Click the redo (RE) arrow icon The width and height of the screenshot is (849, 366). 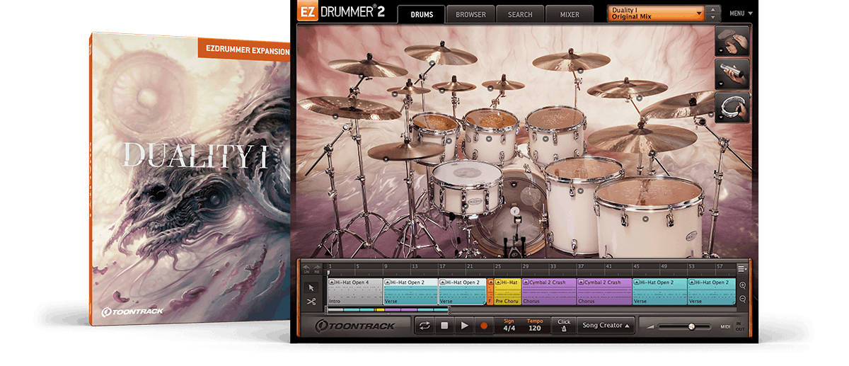pos(316,268)
